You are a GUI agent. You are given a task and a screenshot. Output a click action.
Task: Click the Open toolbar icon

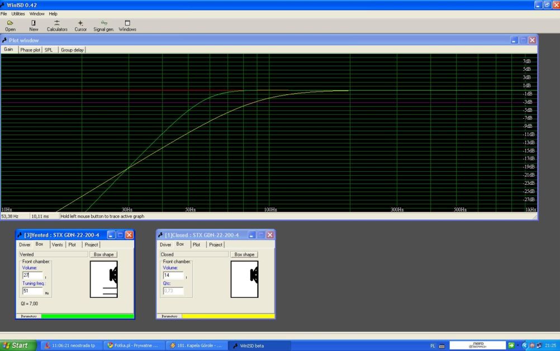[x=10, y=26]
